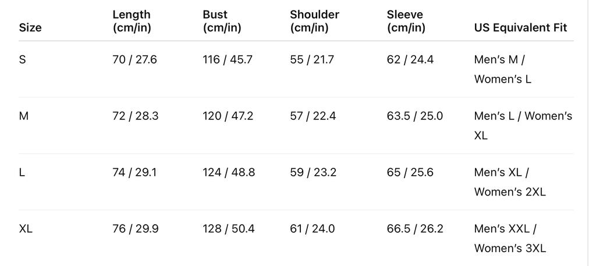
Task: Click bust value 128 / 50.4
Action: (228, 229)
